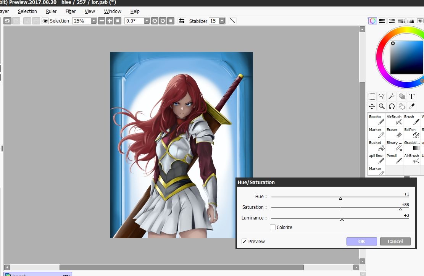Screen dimensions: 424x276
Task: Select the Eyedropper color picker tool
Action: coord(411,107)
